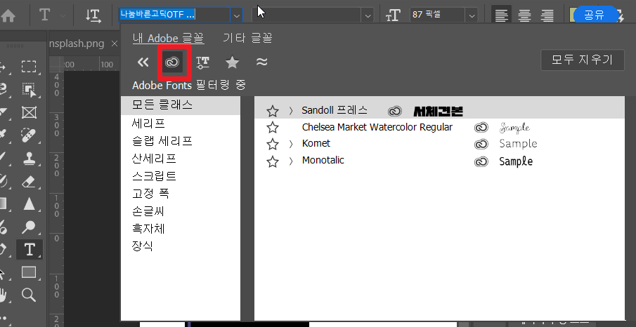Select the Rectangular Marquee tool
Screen dimensions: 636x327
pyautogui.click(x=29, y=67)
